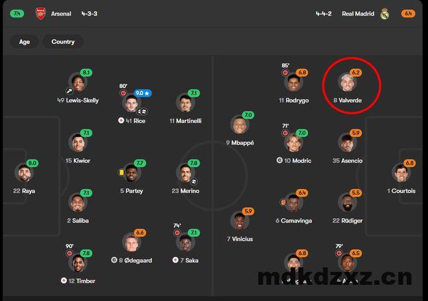
Task: Click Arsenal's 7.4 team rating badge
Action: click(17, 14)
